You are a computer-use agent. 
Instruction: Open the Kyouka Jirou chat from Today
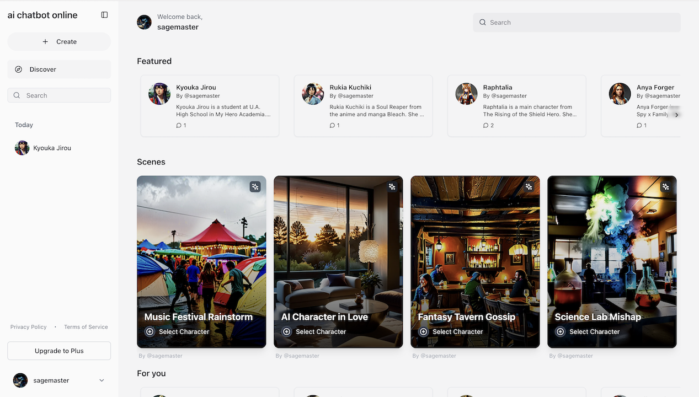(x=52, y=148)
